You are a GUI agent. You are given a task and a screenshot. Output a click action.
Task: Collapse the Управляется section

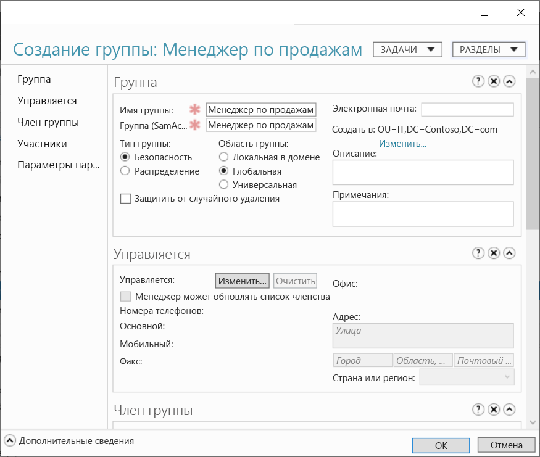(509, 253)
